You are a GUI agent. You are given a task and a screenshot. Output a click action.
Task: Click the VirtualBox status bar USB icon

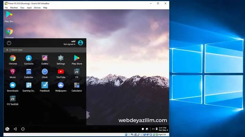[x=138, y=135]
